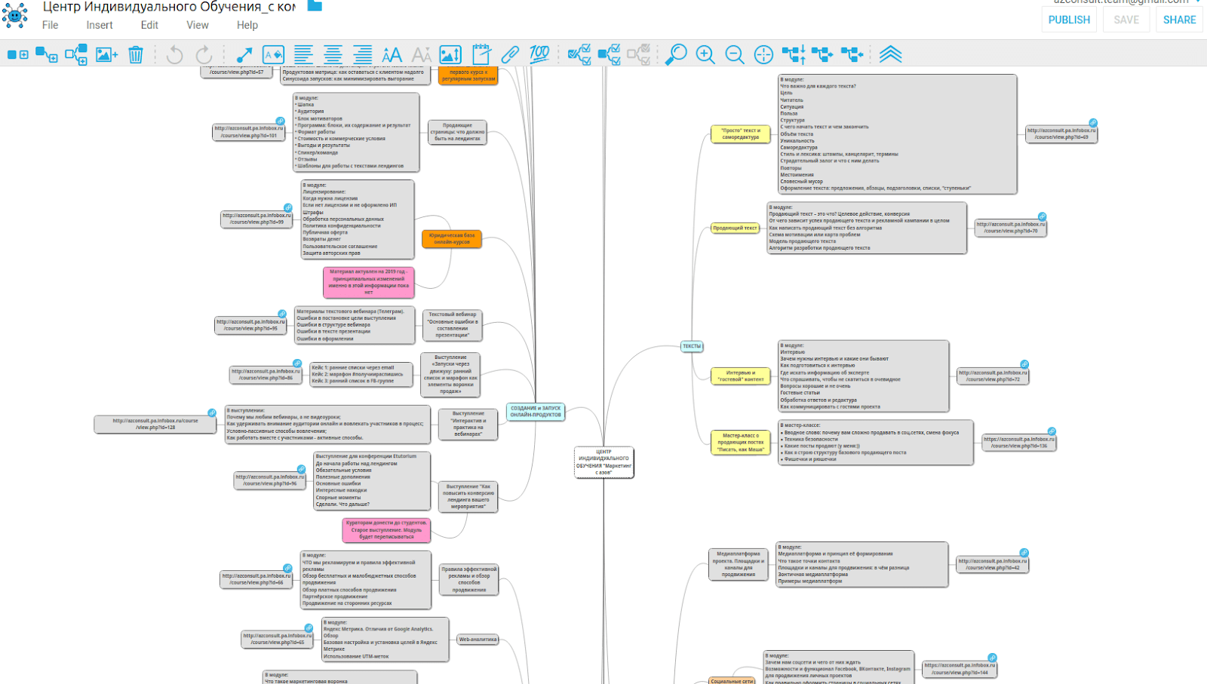Open the Insert menu
1207x684 pixels.
coord(100,25)
